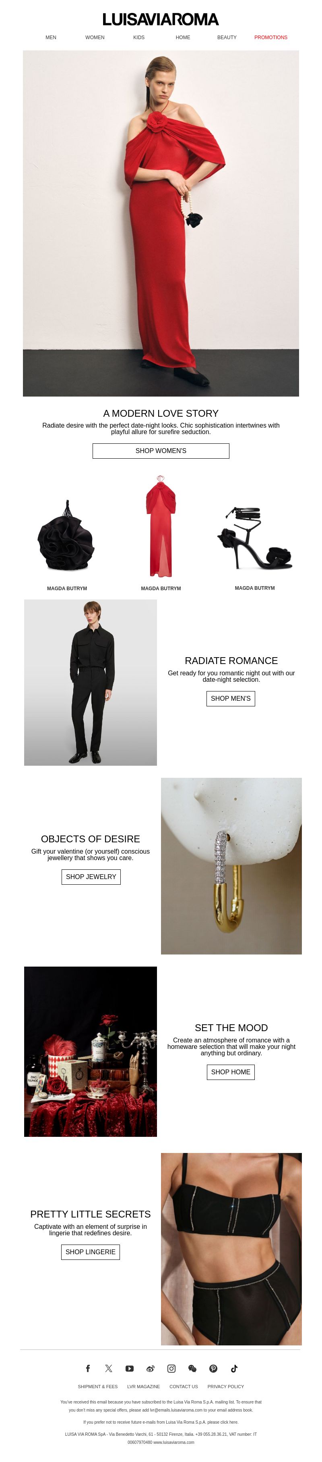Click the SHOP JEWELRY button
Image resolution: width=322 pixels, height=1462 pixels.
(91, 876)
